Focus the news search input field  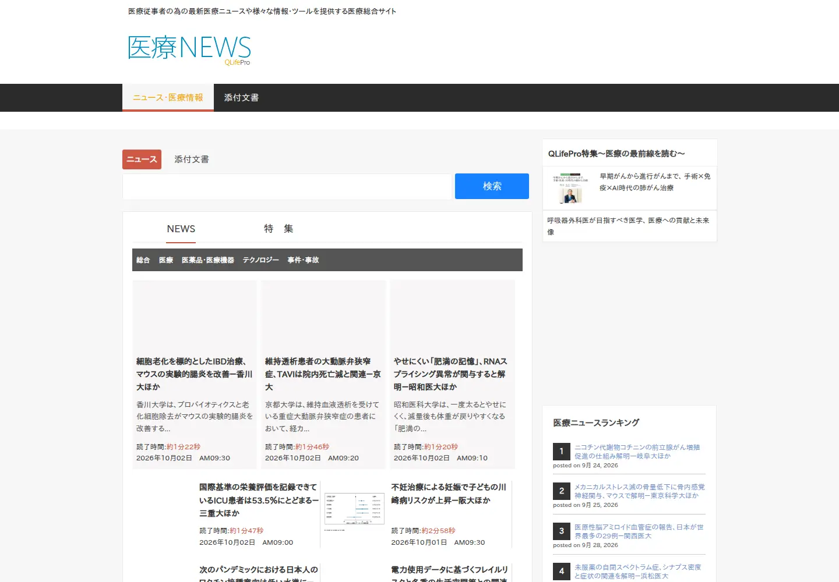tap(287, 186)
